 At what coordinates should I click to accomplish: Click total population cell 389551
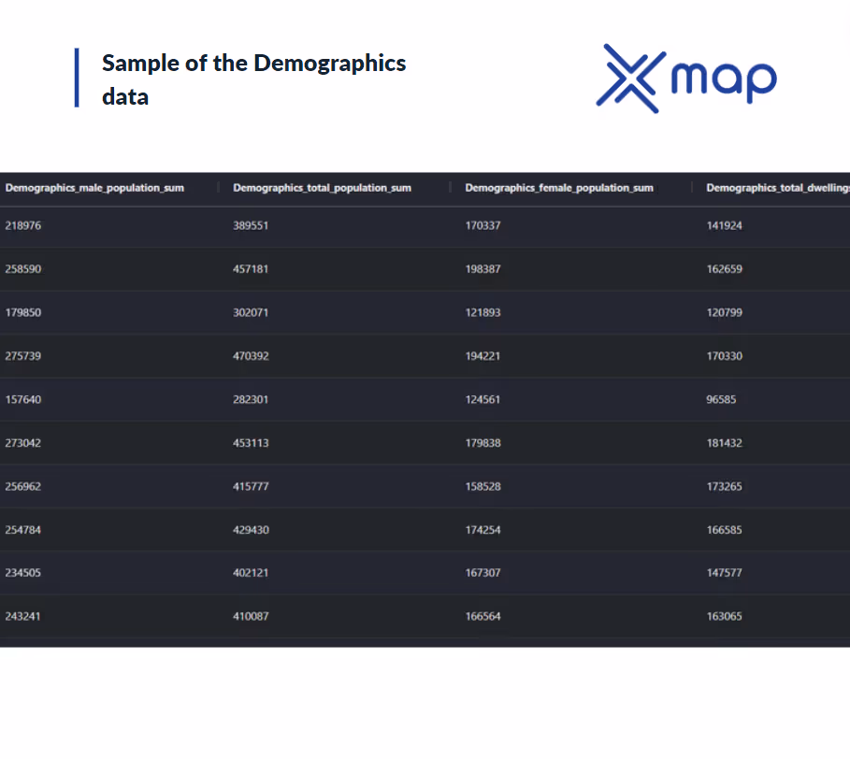[x=251, y=226]
